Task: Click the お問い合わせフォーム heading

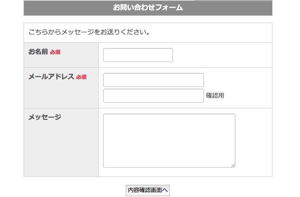Action: (148, 7)
